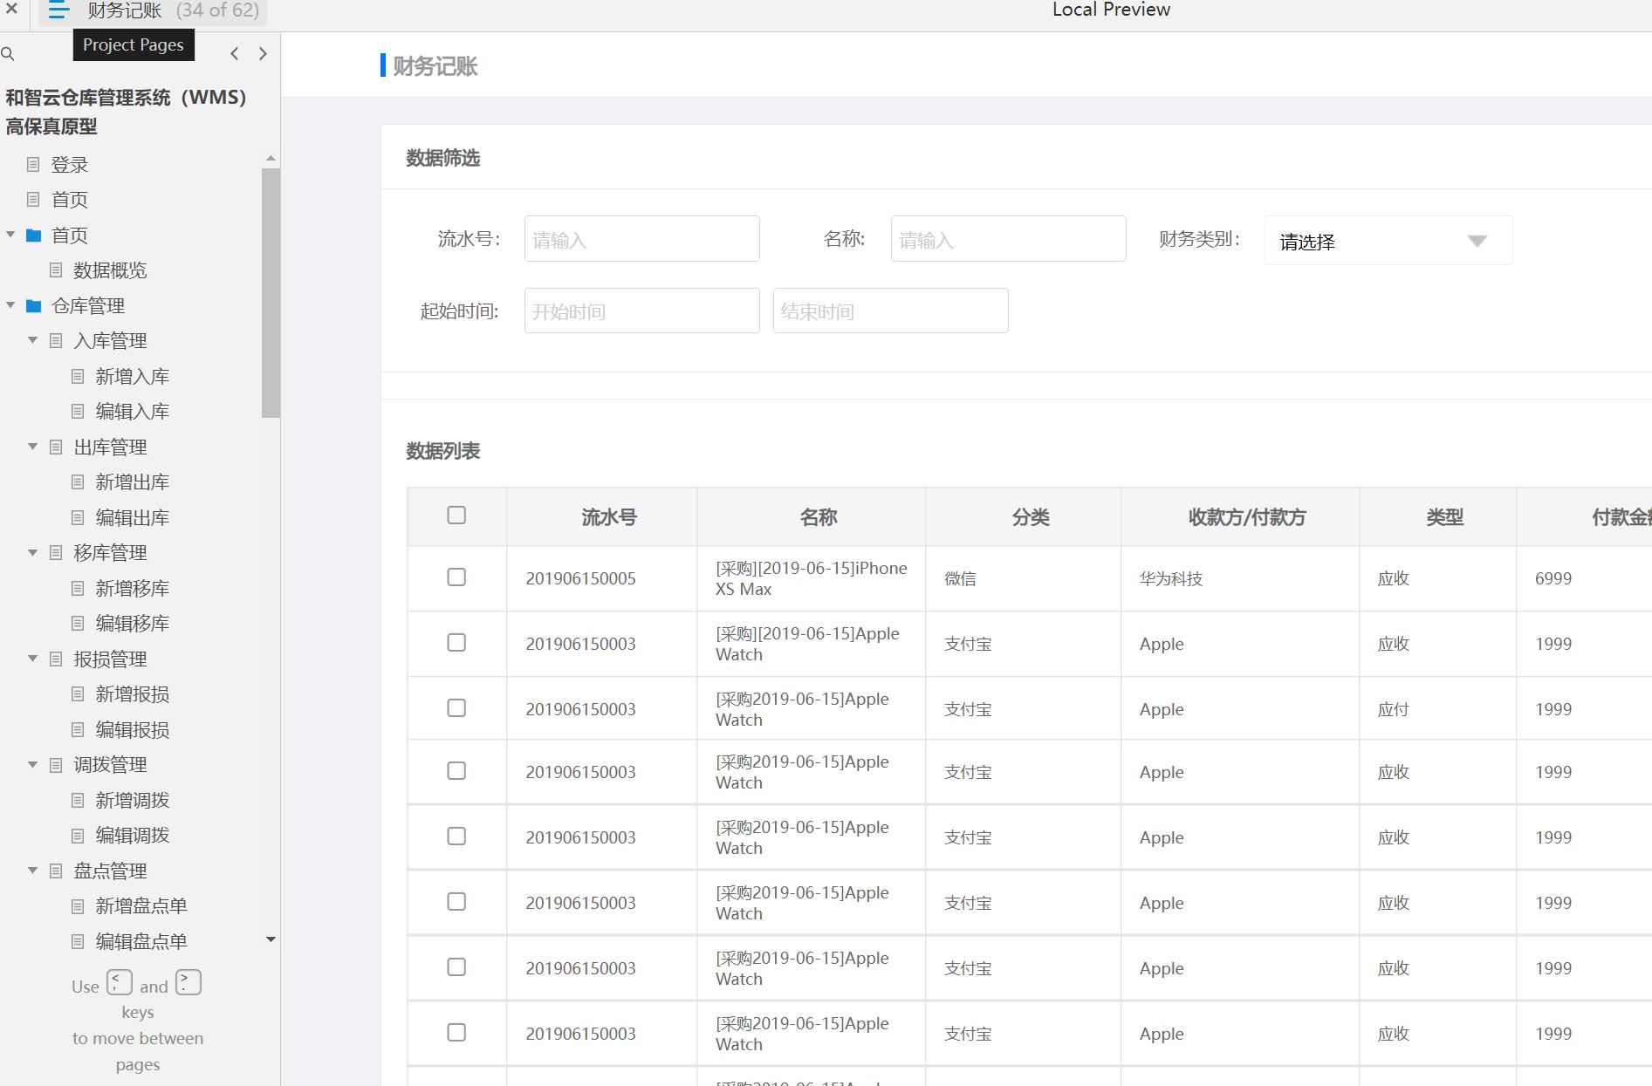The width and height of the screenshot is (1652, 1086).
Task: Click the page icon beside 登录
Action: click(x=33, y=164)
